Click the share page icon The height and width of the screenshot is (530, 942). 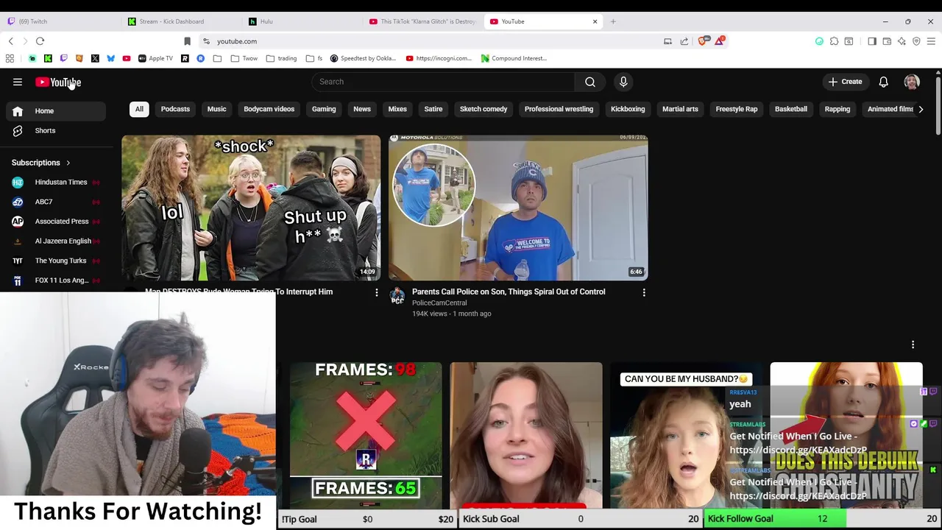[x=684, y=41]
